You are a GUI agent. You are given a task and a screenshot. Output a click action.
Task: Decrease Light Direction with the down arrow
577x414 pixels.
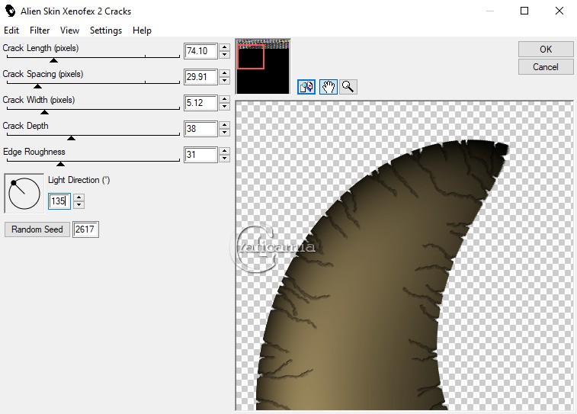point(79,205)
